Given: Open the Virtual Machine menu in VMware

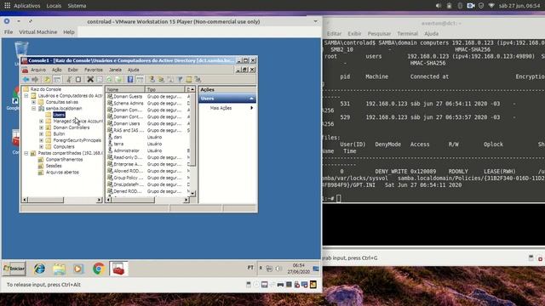Looking at the screenshot, I should [x=37, y=32].
